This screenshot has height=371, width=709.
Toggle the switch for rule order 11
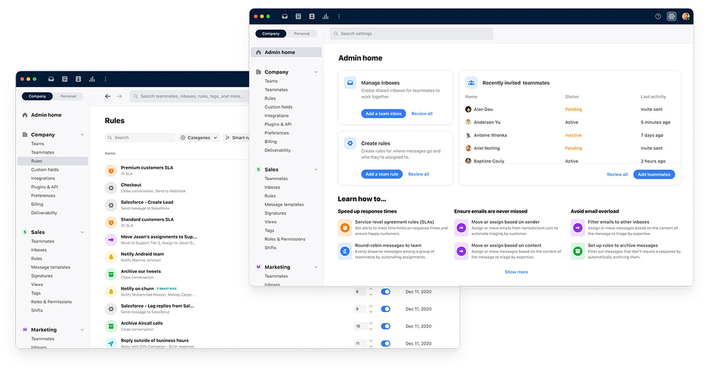pyautogui.click(x=386, y=343)
